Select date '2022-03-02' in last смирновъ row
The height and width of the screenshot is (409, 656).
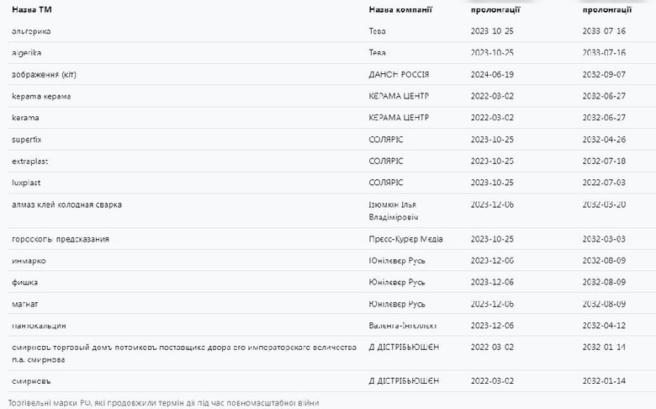492,381
